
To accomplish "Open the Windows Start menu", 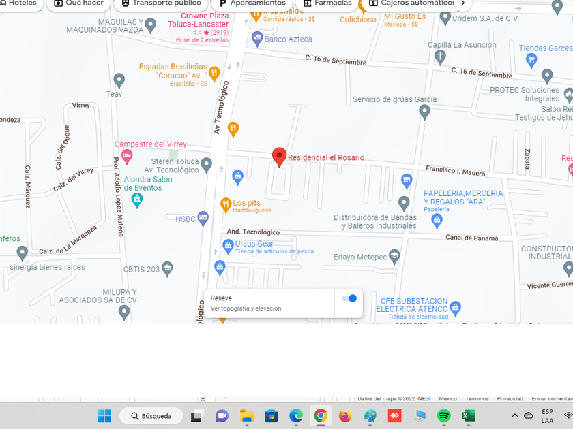I will 104,416.
